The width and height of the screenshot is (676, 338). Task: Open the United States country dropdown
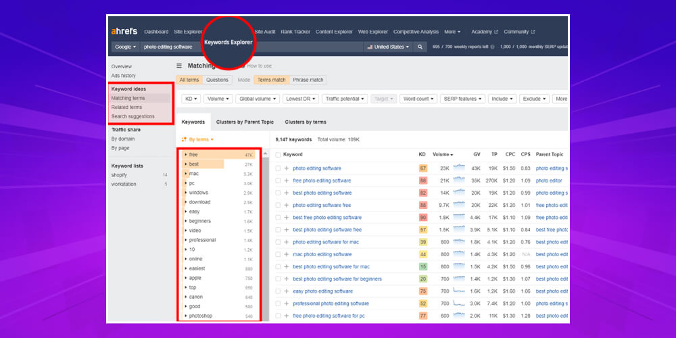(x=388, y=47)
